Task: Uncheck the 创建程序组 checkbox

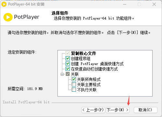Action: point(68,58)
